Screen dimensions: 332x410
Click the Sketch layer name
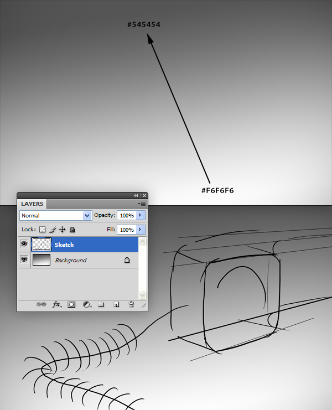64,245
